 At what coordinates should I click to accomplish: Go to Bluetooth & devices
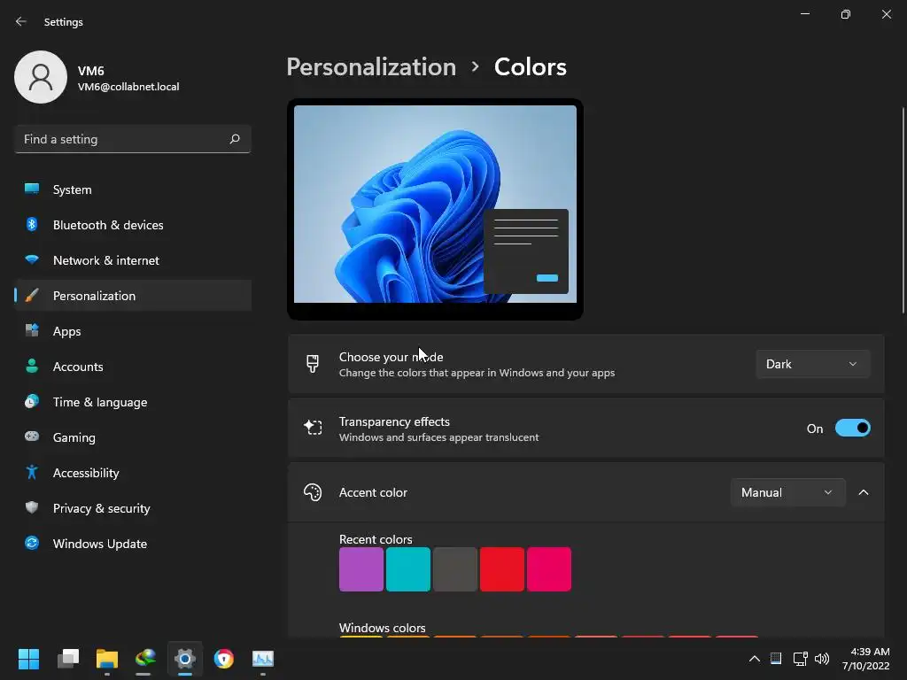[133, 225]
